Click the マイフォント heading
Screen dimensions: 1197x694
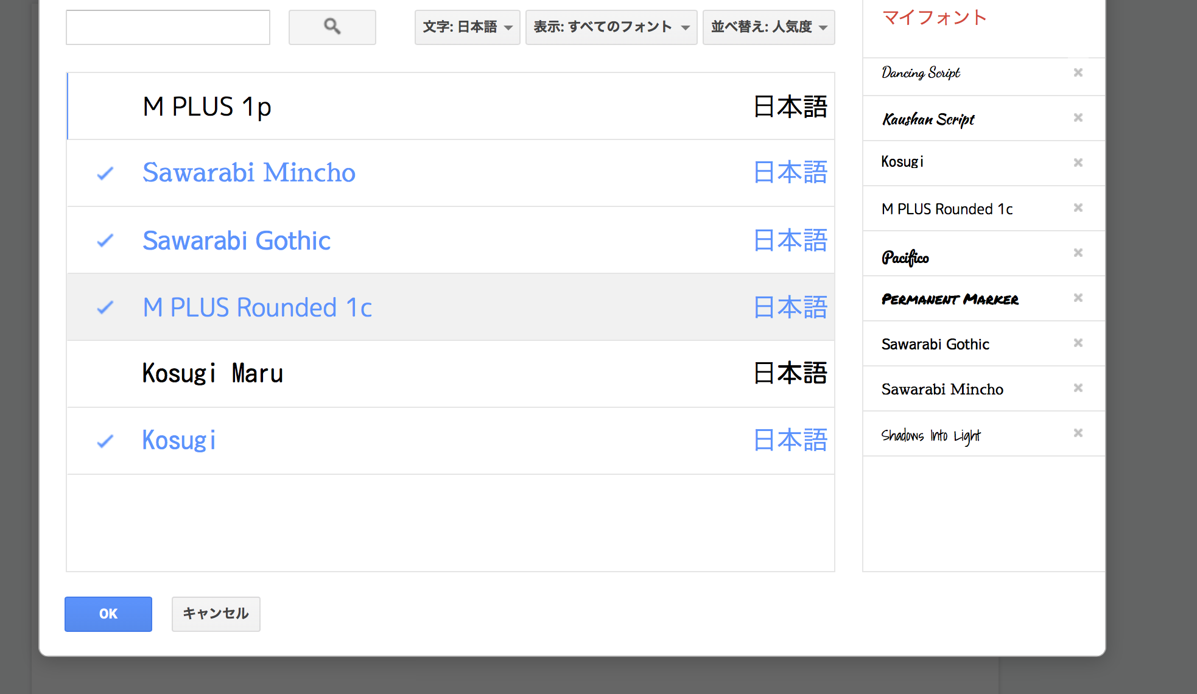(x=935, y=17)
